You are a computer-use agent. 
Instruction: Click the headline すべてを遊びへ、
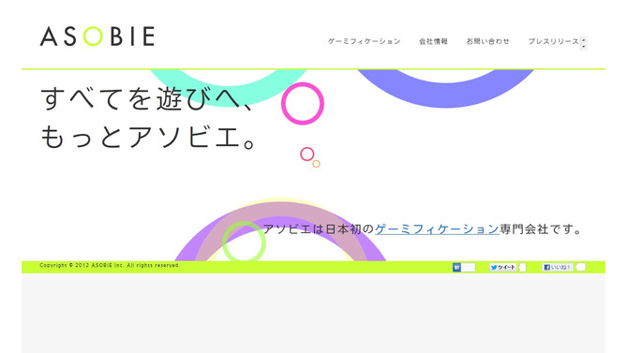tap(146, 98)
